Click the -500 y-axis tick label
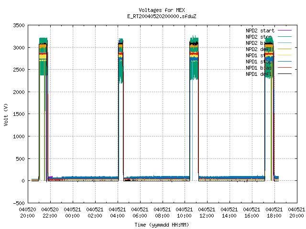 point(19,203)
